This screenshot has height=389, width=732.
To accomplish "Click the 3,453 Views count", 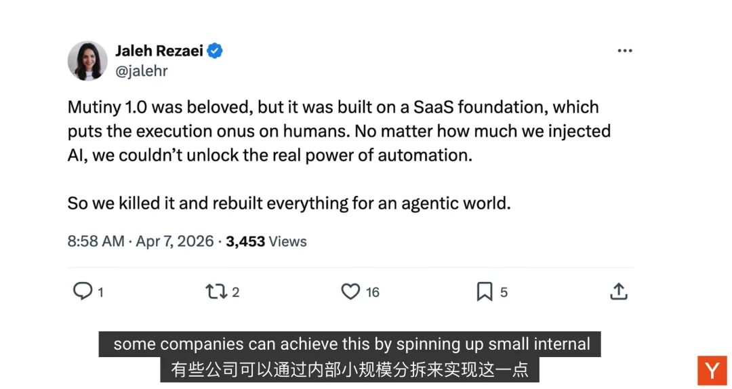I will point(266,241).
